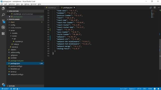Split the editor to the right
161x90 pixels.
click(x=155, y=7)
